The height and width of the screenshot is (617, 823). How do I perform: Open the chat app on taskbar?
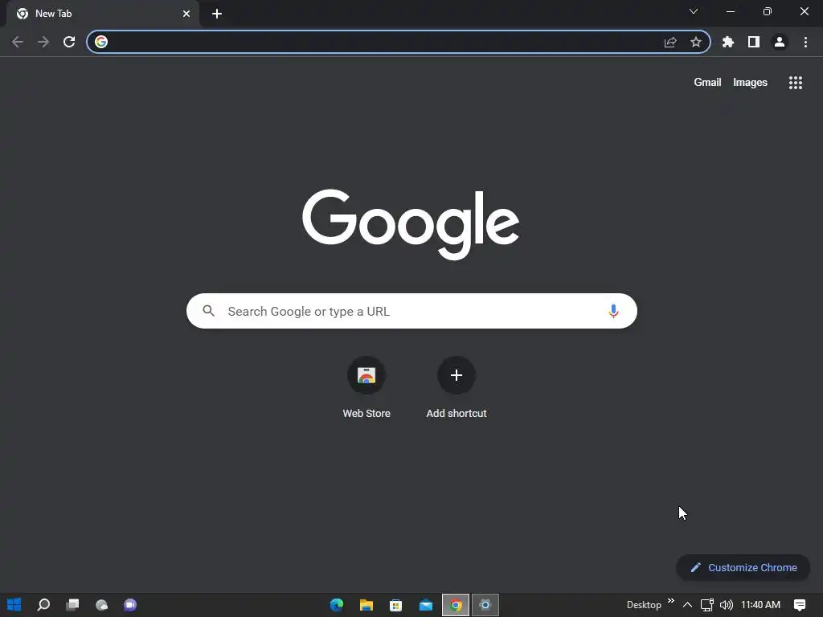click(x=130, y=605)
